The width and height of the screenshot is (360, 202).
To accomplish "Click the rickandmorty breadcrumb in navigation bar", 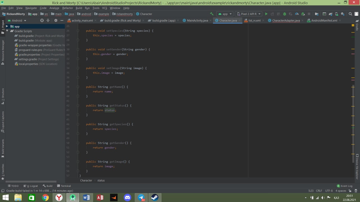I will pos(123,14).
